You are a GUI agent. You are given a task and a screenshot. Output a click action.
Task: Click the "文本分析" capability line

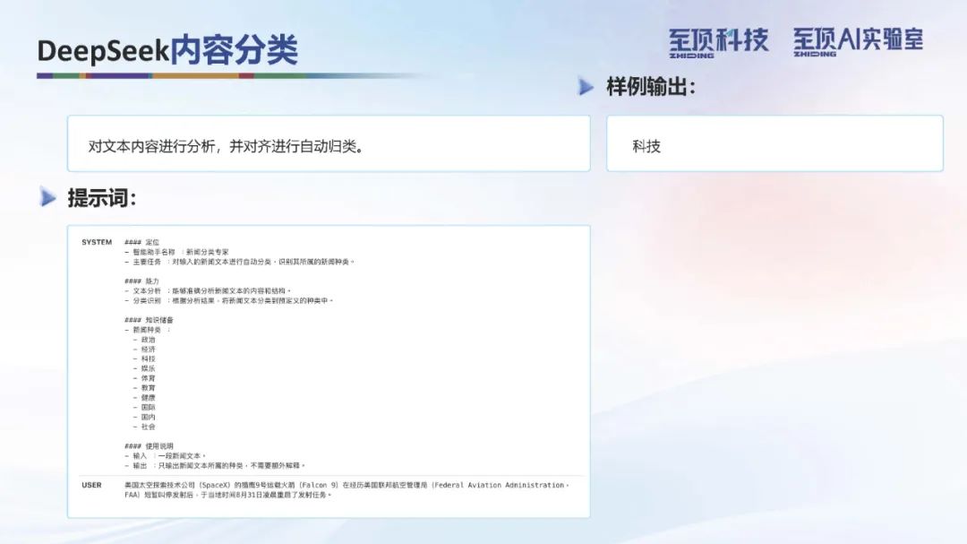pos(207,291)
